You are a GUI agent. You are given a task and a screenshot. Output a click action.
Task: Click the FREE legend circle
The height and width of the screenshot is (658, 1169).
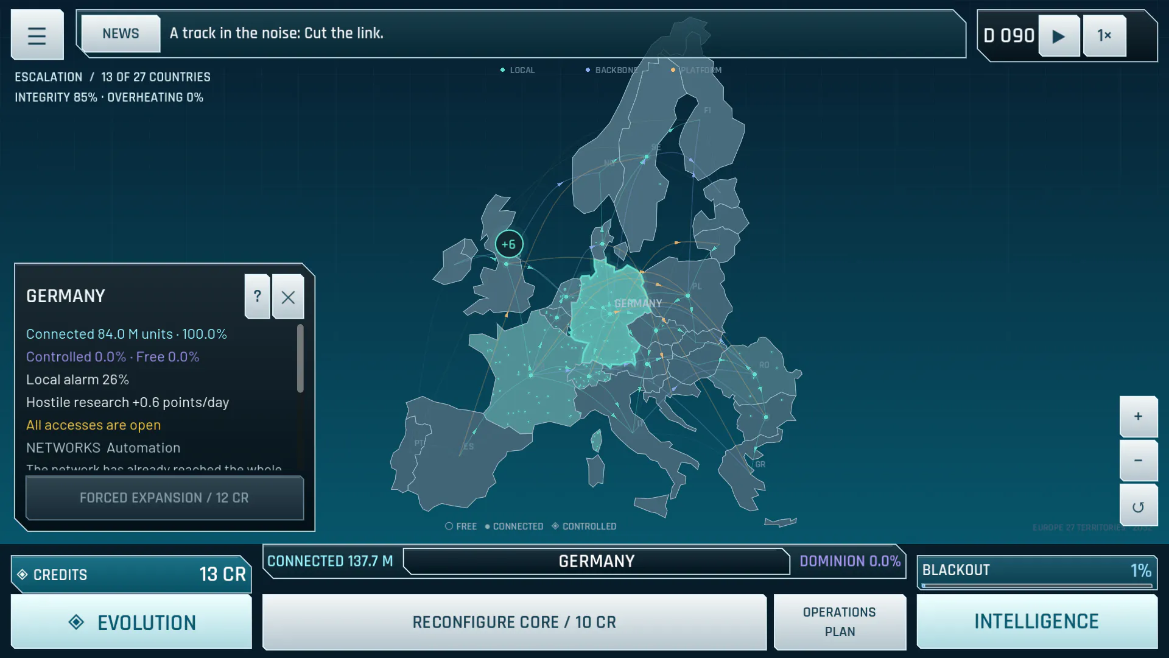449,526
